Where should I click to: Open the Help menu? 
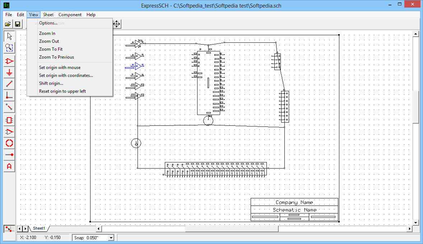click(x=91, y=15)
